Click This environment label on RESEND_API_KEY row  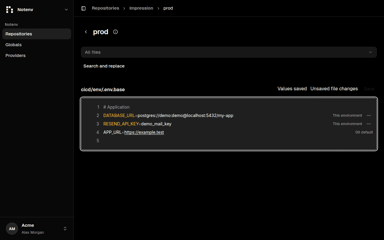coord(347,124)
